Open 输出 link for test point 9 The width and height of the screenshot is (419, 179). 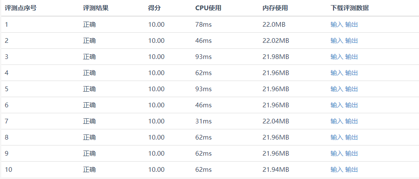click(x=351, y=154)
